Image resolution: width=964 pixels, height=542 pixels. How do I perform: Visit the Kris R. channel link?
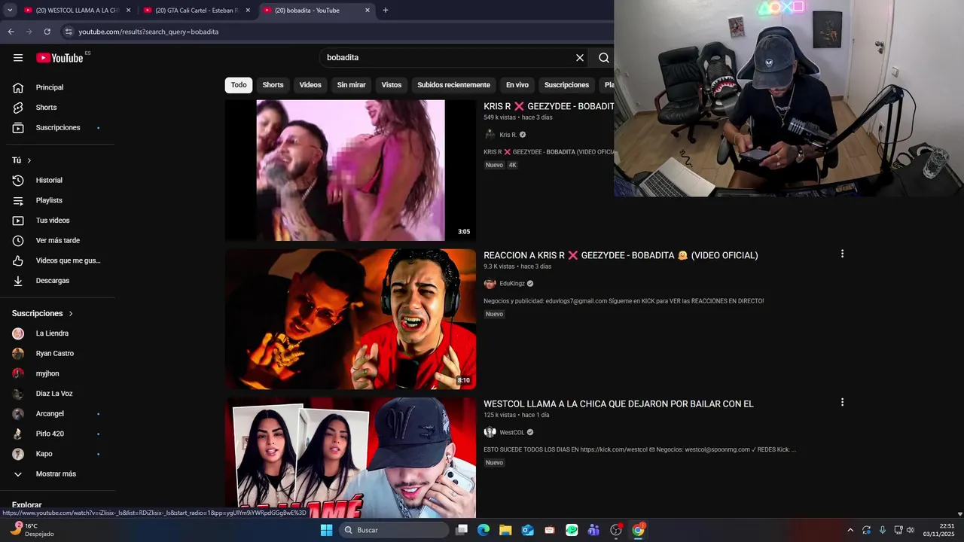[x=508, y=135]
